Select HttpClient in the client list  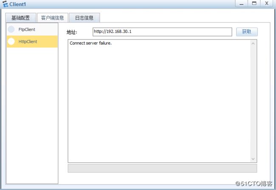[32, 42]
